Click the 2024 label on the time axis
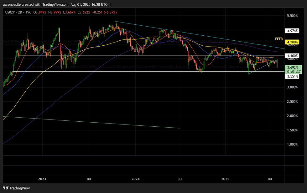 click(x=135, y=179)
